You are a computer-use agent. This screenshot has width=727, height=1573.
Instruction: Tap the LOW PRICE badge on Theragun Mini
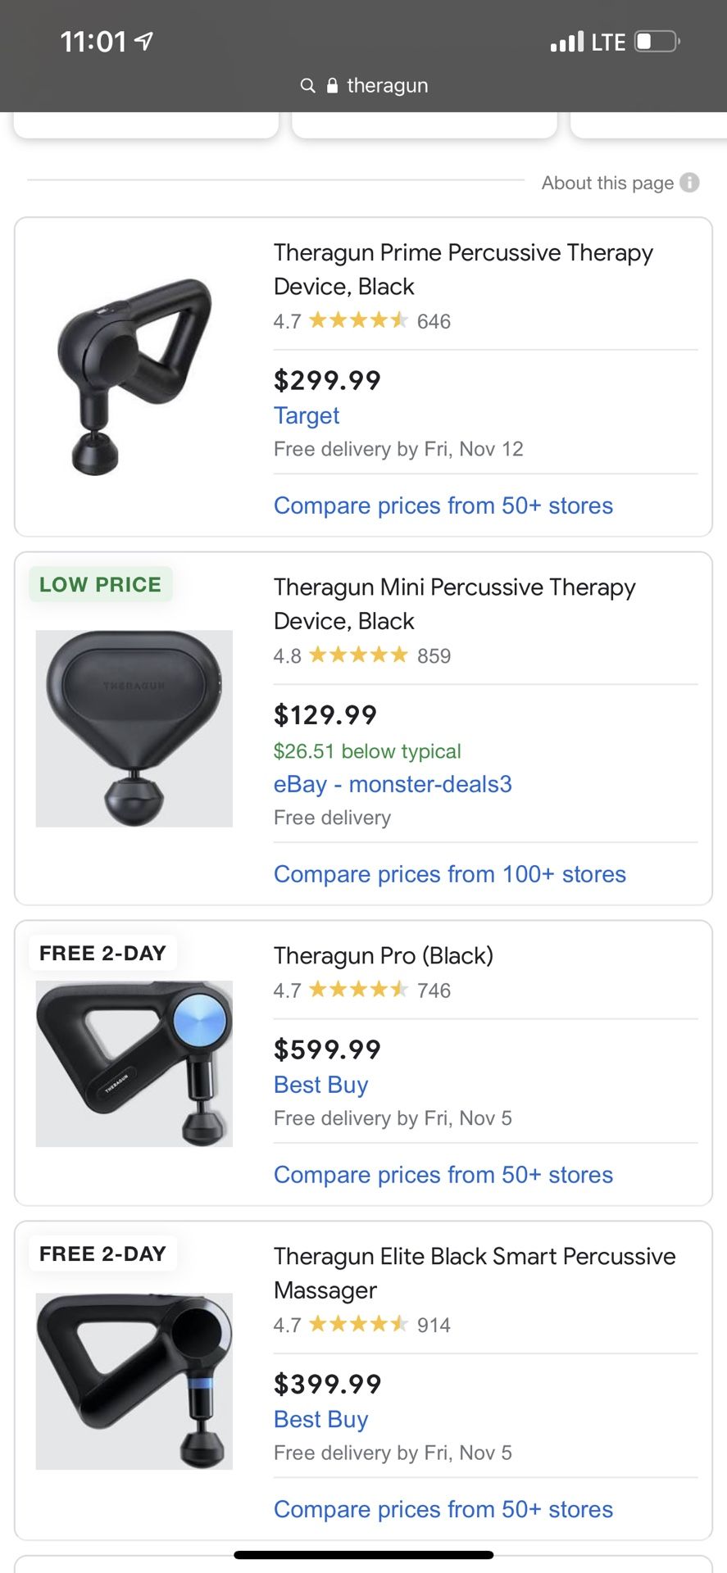[101, 585]
